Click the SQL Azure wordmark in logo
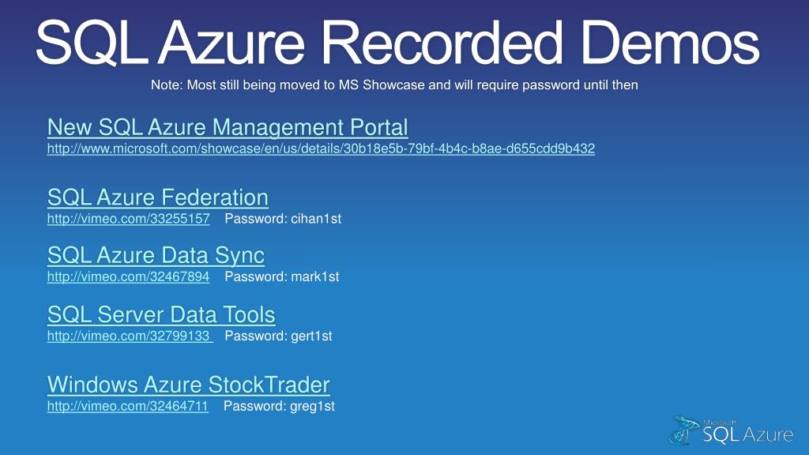 [747, 434]
